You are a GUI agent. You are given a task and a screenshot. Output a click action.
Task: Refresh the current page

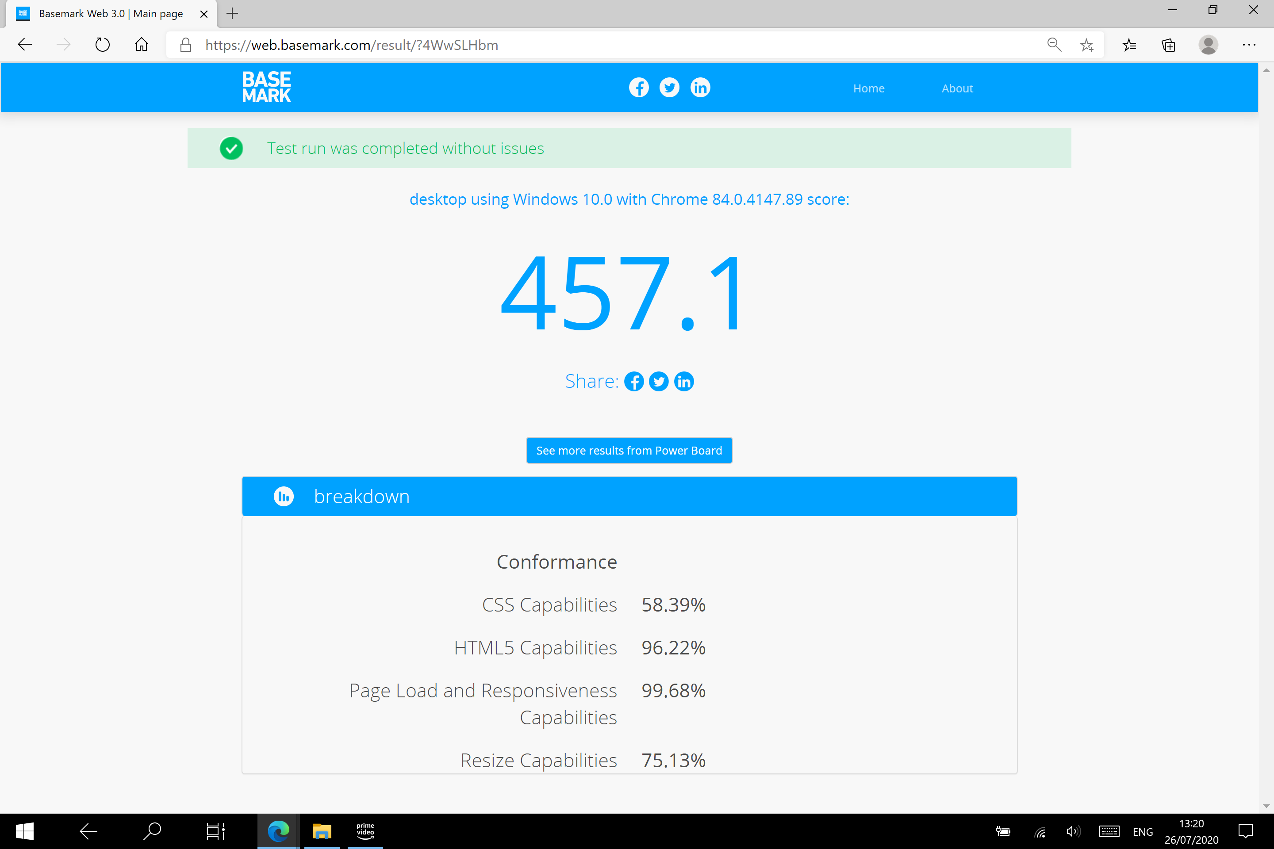coord(102,44)
